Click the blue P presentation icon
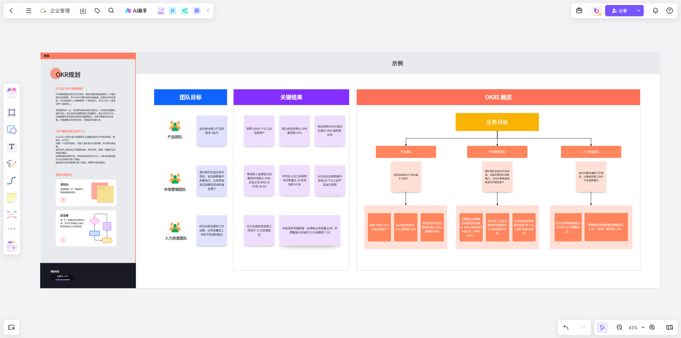Viewport: 681px width, 338px height. point(173,11)
